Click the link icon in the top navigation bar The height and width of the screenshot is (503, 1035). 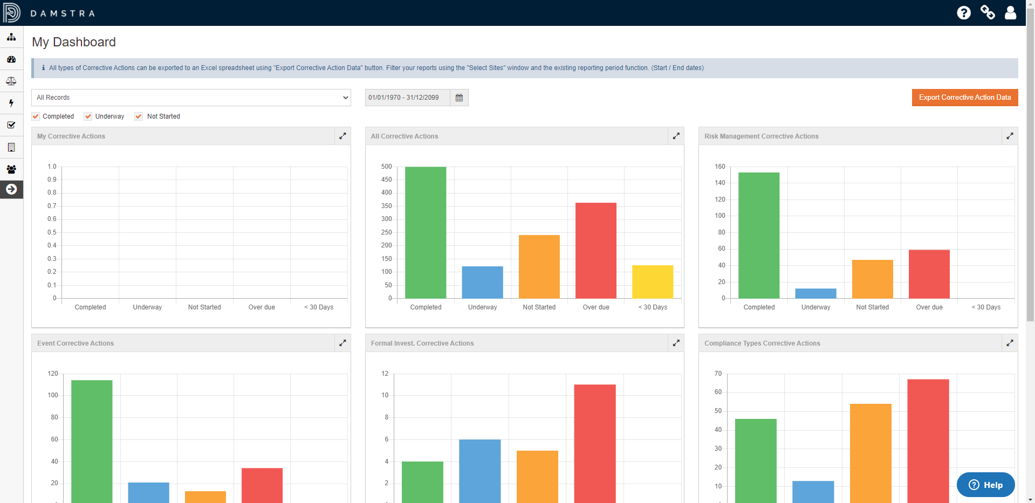tap(988, 12)
